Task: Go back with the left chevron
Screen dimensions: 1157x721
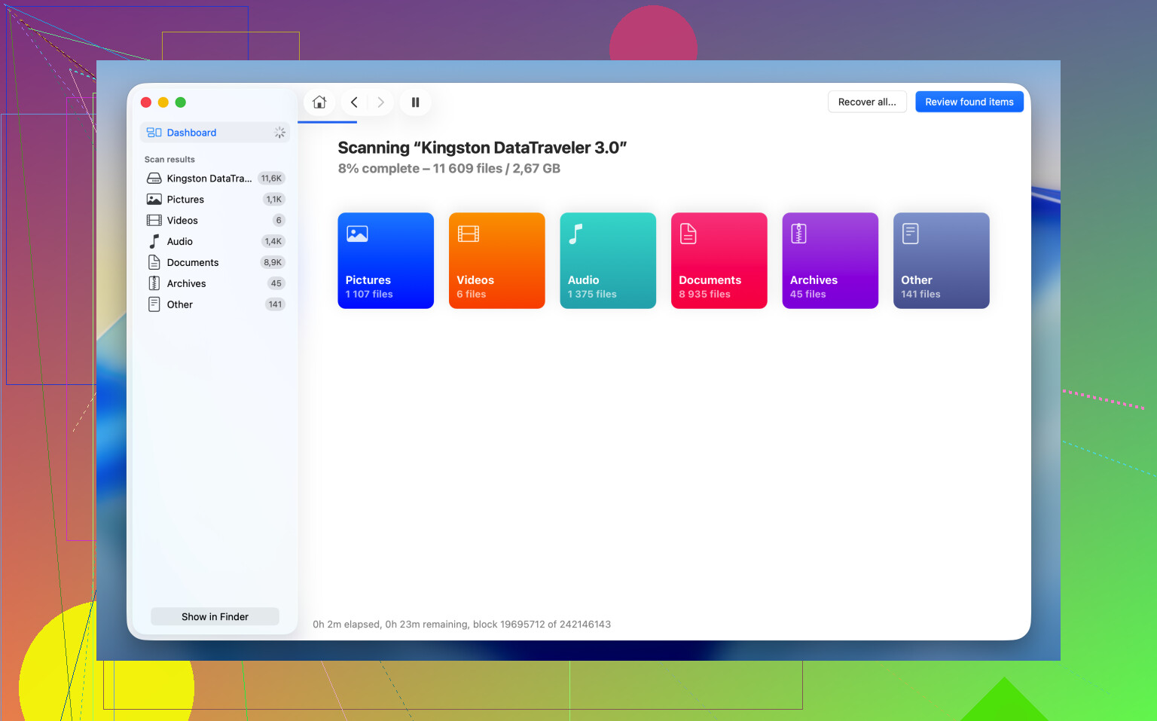Action: pyautogui.click(x=354, y=102)
